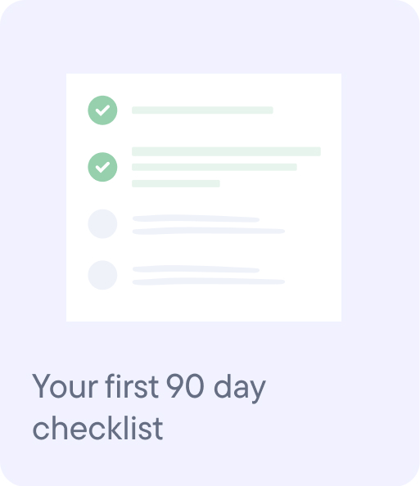Click the shortest green bar in second item

coord(176,183)
